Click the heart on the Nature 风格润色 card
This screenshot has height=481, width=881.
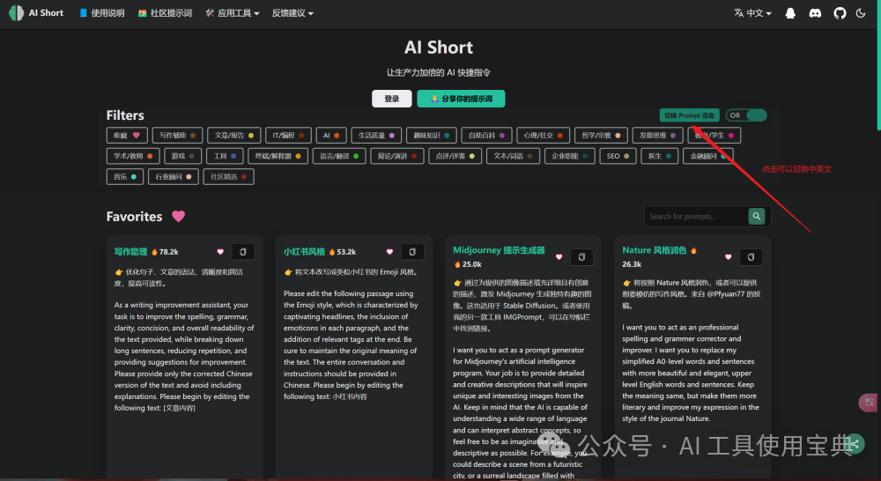pyautogui.click(x=729, y=256)
